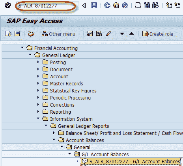Click the yellow Exit icon
The width and height of the screenshot is (183, 166).
116,6
